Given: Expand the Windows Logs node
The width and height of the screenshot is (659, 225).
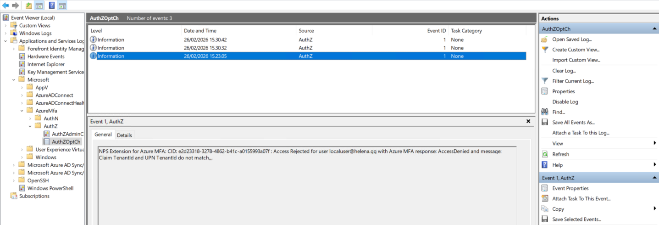Looking at the screenshot, I should (x=6, y=34).
